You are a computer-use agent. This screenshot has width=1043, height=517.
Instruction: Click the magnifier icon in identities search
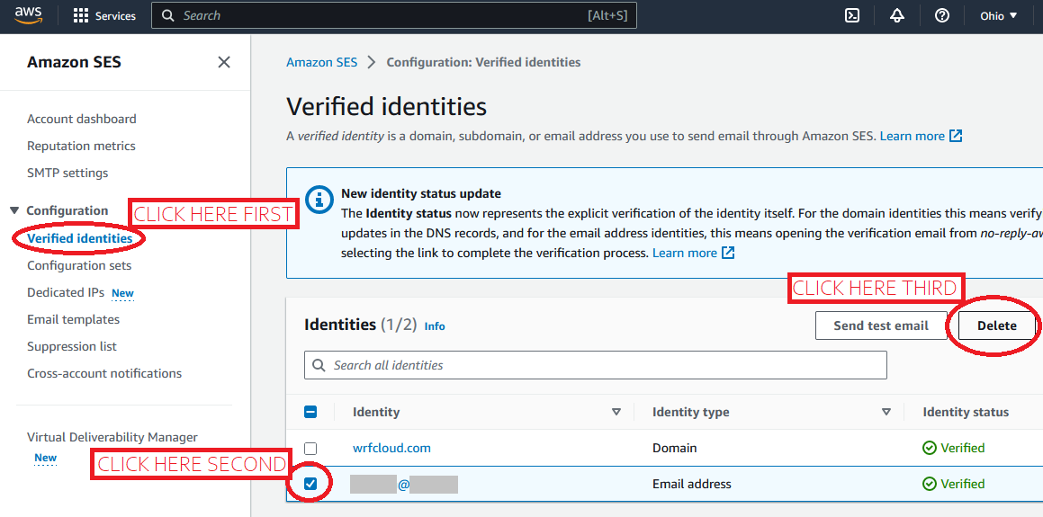pyautogui.click(x=319, y=365)
